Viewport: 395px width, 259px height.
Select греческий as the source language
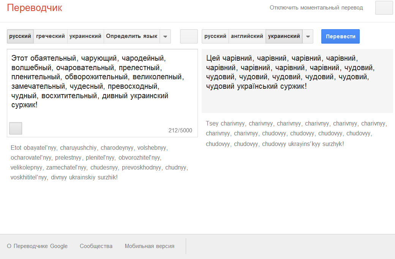(x=50, y=36)
